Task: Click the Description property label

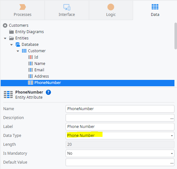Action: [x=14, y=118]
